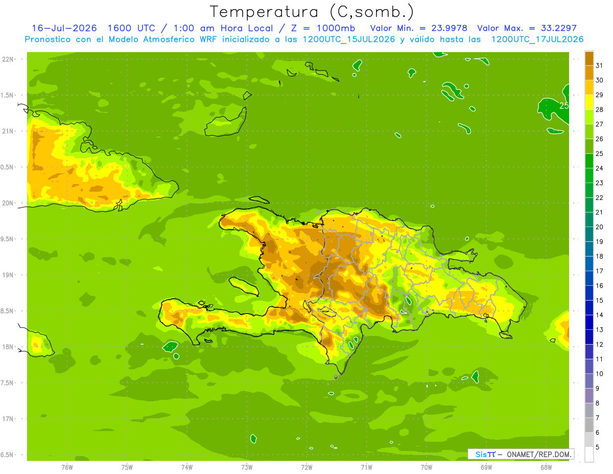Click the "21N" latitude axis label
Image resolution: width=613 pixels, height=474 pixels.
(x=8, y=131)
